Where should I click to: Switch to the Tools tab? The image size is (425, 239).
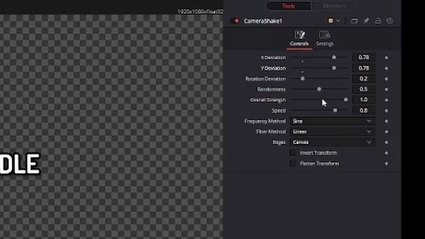pos(289,6)
